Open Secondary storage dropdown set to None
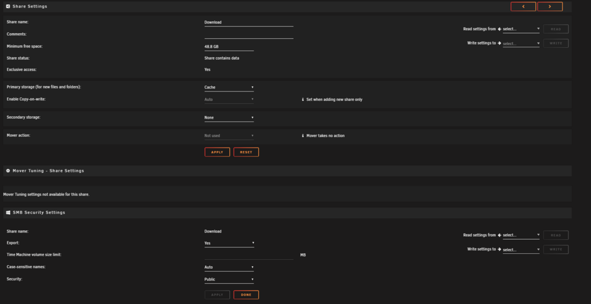The width and height of the screenshot is (591, 304). (x=229, y=117)
